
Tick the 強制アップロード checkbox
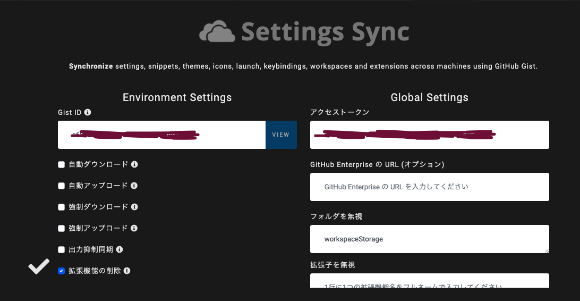62,229
